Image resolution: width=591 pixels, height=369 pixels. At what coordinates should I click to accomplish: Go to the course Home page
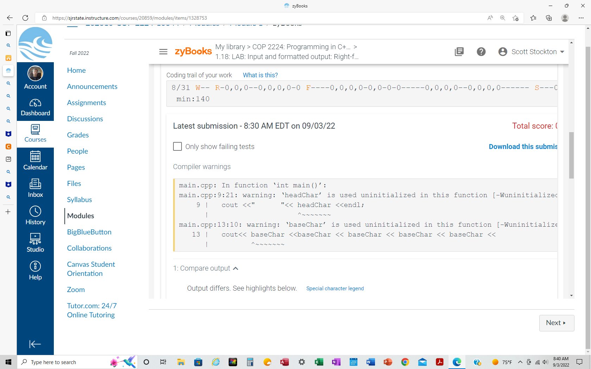click(x=76, y=70)
